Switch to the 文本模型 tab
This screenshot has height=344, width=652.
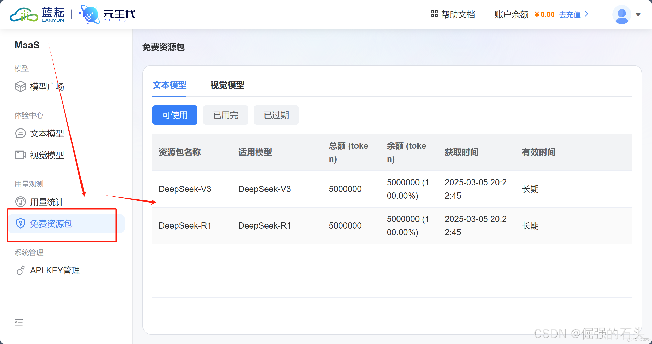(x=169, y=85)
